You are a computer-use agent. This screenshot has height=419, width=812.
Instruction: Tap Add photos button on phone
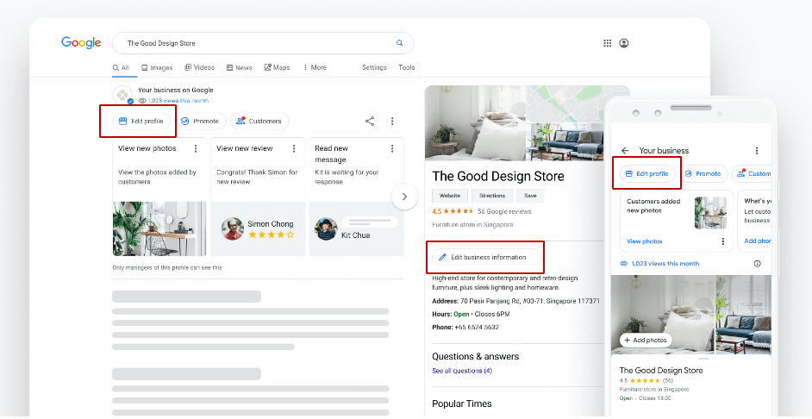pyautogui.click(x=646, y=340)
